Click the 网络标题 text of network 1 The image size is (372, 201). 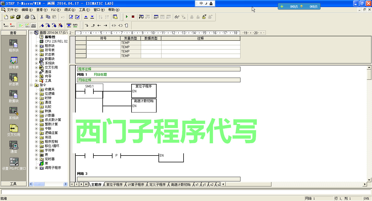(x=100, y=75)
